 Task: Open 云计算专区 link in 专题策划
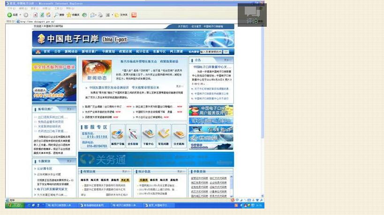pos(45,169)
